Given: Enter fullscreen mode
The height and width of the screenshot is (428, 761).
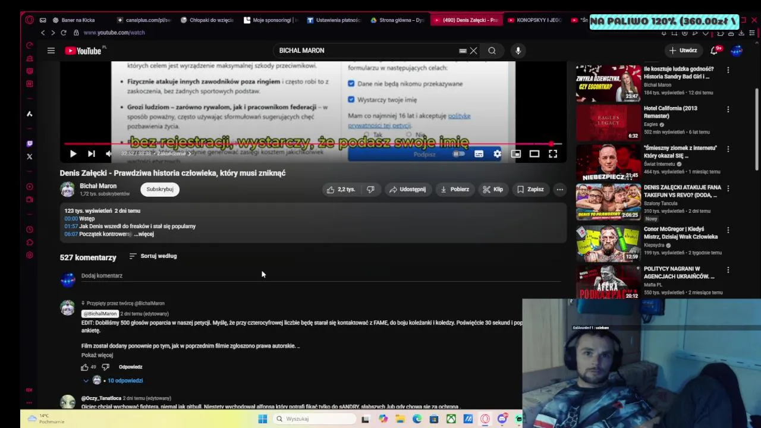Looking at the screenshot, I should [552, 154].
